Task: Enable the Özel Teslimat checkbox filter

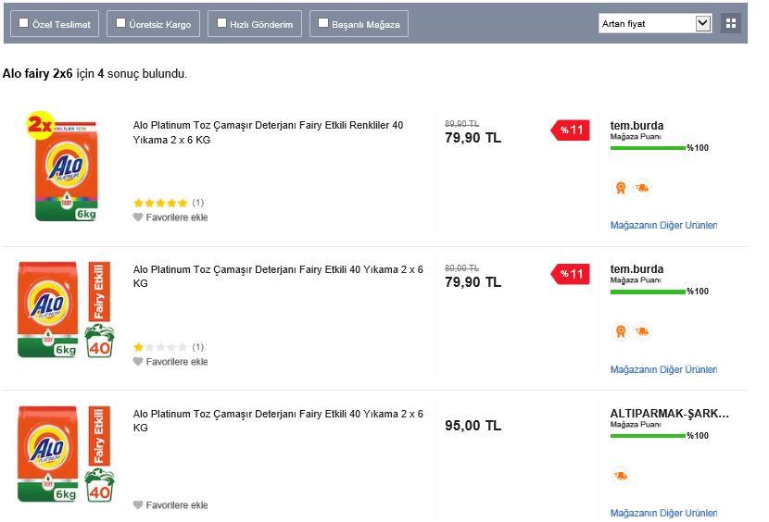Action: pos(23,22)
